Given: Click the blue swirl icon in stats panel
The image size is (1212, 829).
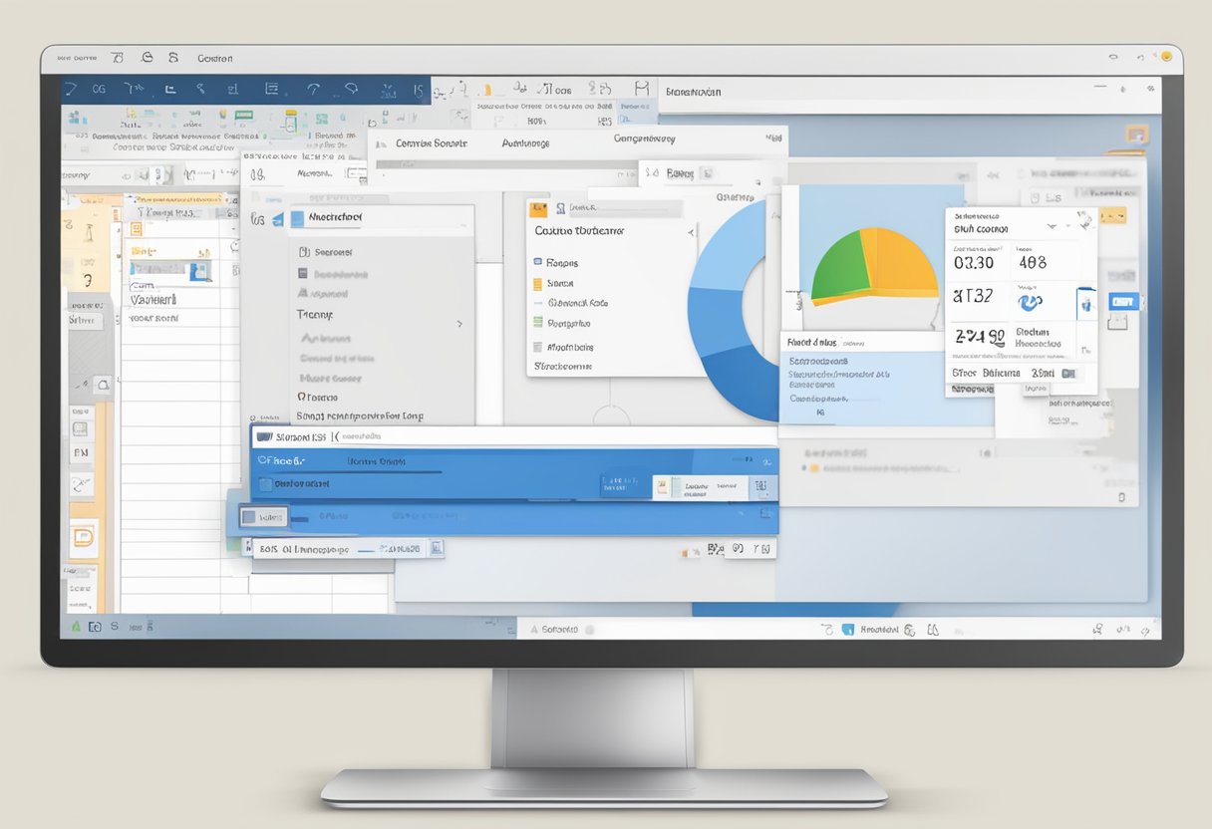Looking at the screenshot, I should (1029, 300).
